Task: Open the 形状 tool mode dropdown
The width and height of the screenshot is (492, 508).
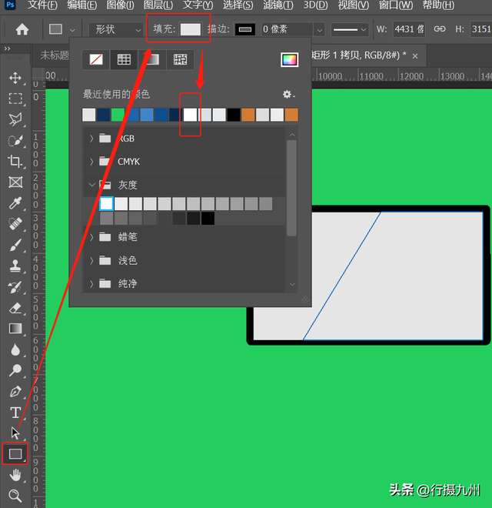Action: (x=116, y=29)
